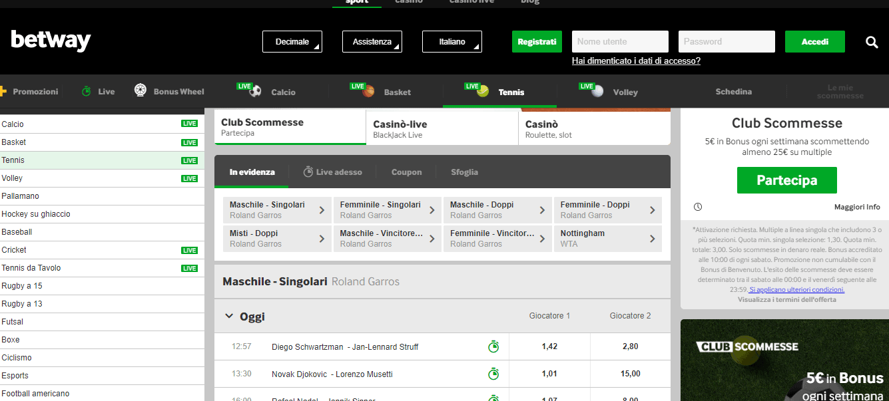The width and height of the screenshot is (889, 401).
Task: Select Ciclismo in the sports sidebar
Action: 102,358
